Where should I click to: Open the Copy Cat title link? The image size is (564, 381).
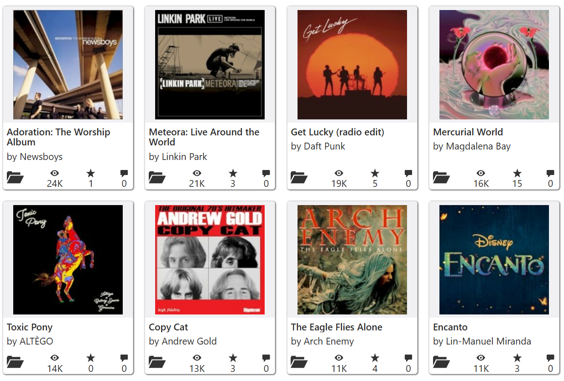[168, 327]
